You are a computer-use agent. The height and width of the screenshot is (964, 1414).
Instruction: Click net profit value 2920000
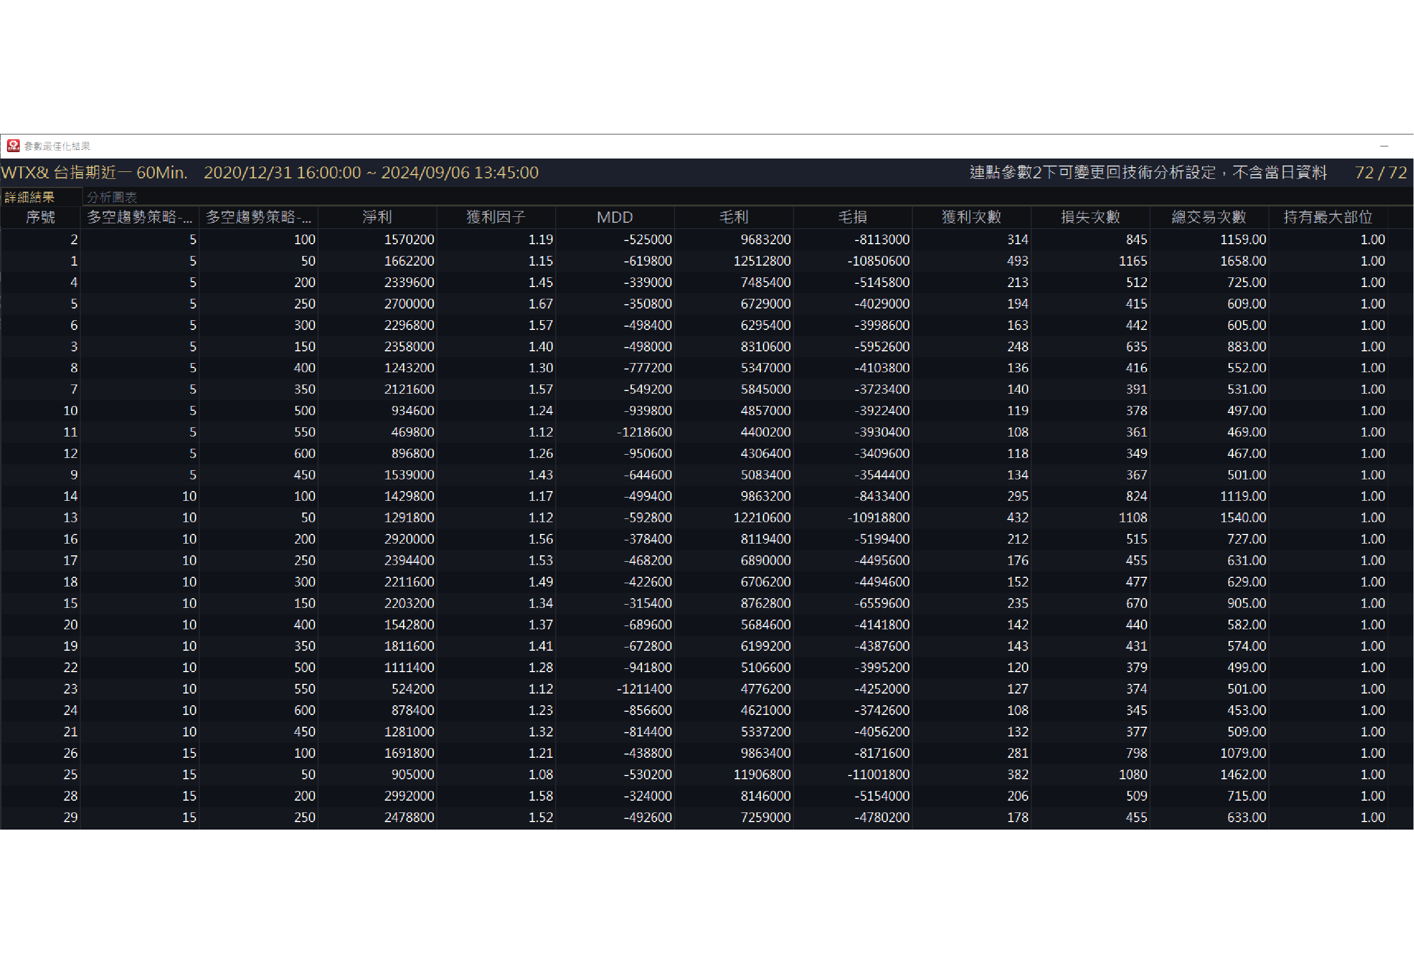click(x=409, y=539)
